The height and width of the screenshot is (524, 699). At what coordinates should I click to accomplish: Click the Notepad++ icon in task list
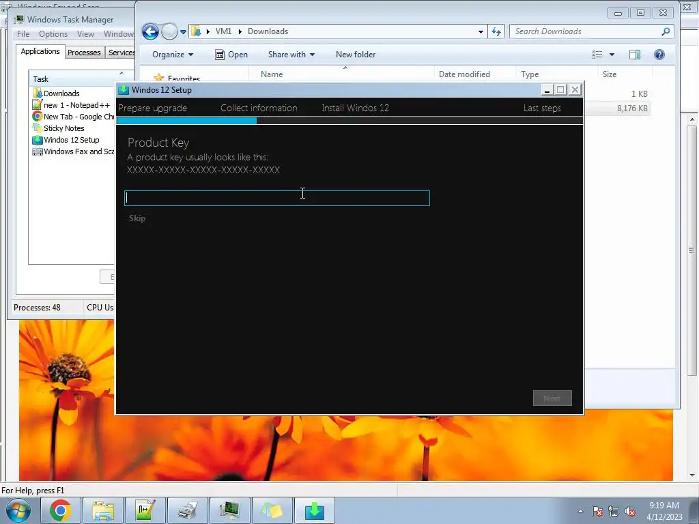(37, 104)
